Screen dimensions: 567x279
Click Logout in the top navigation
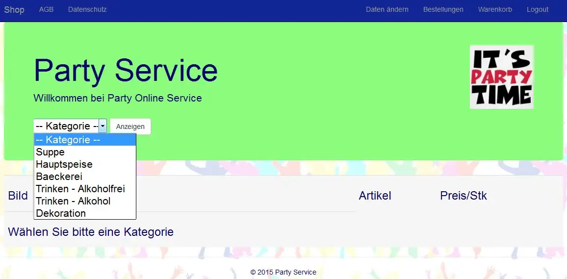click(538, 9)
